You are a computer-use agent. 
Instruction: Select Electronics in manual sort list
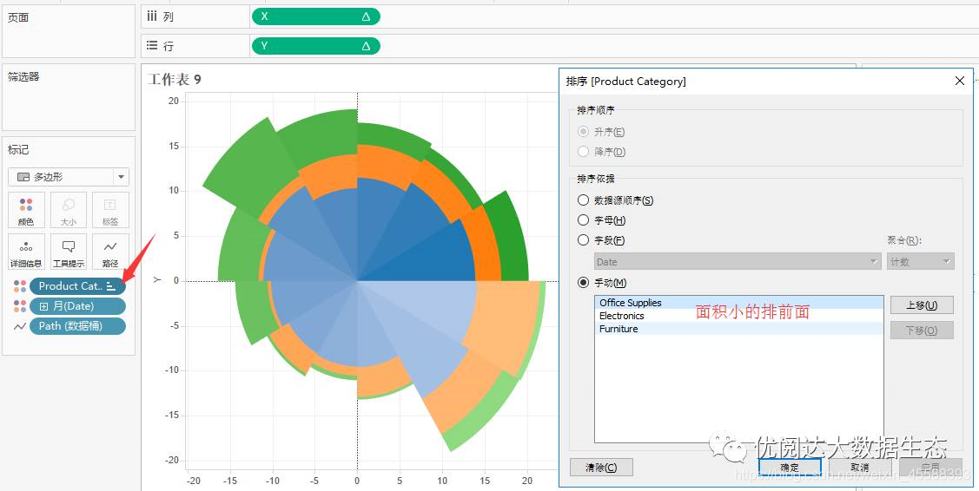(738, 316)
